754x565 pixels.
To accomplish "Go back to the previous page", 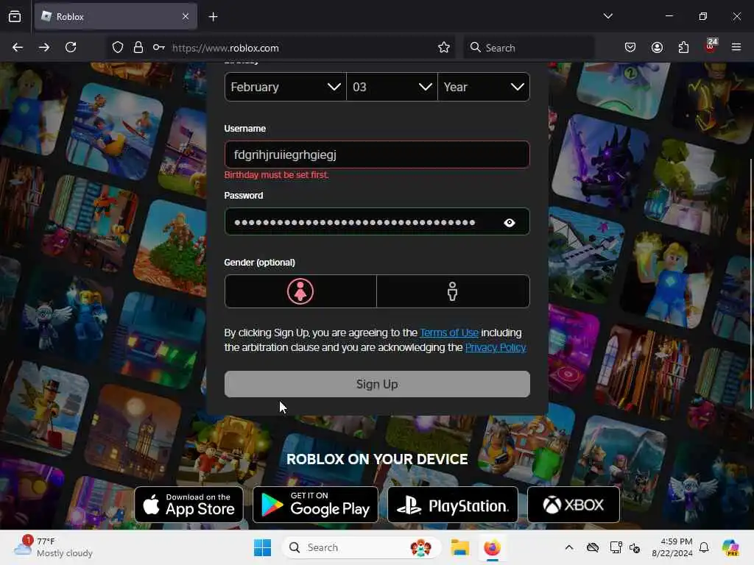I will point(18,47).
